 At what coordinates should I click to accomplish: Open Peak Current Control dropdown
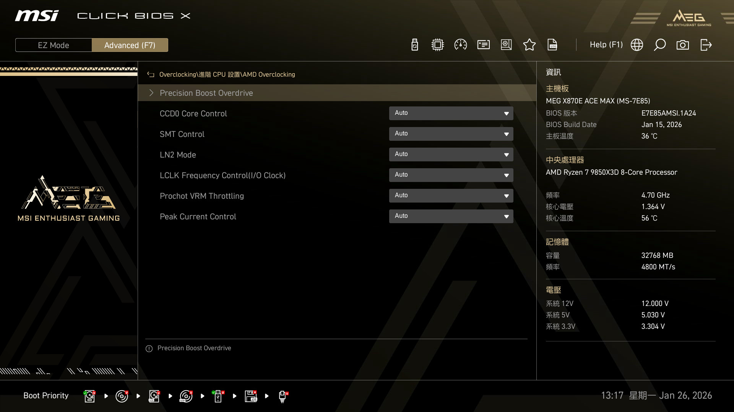(451, 216)
